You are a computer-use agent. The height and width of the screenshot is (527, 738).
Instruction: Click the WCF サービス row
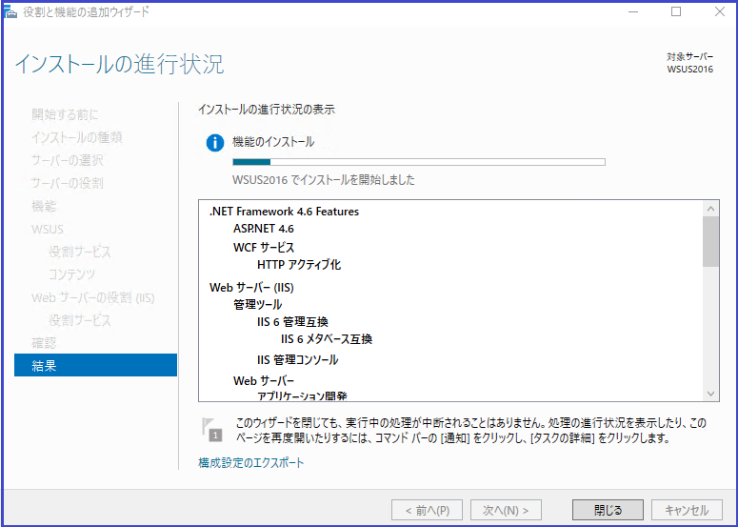264,247
